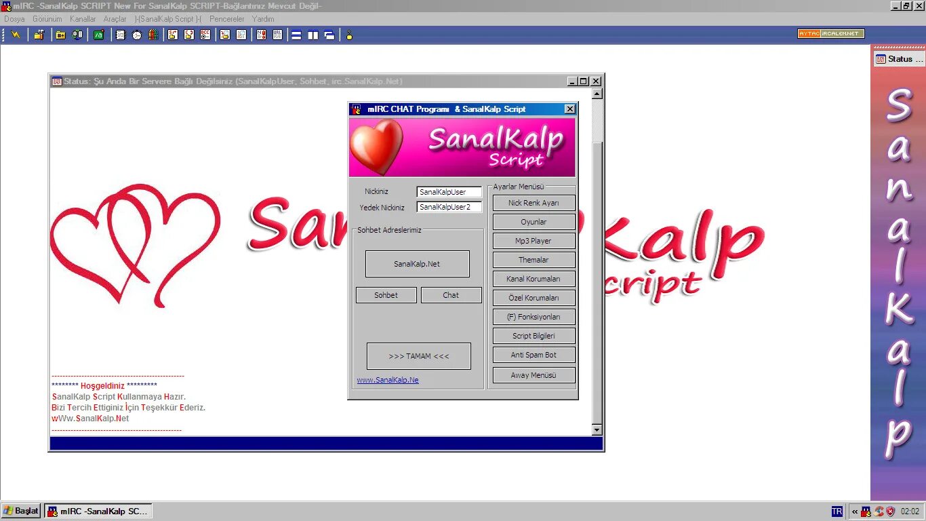Confirm with the >>> TAMAM <<< button
The image size is (926, 521).
point(419,356)
